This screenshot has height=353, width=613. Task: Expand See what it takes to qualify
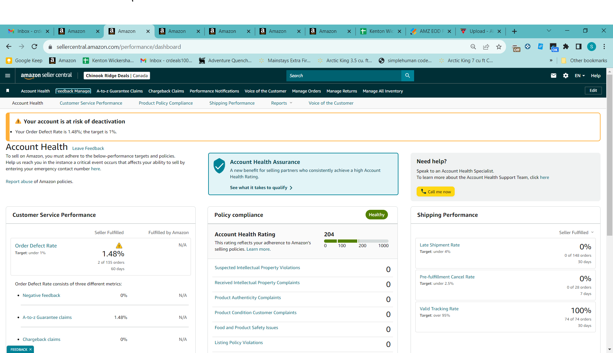[x=261, y=188]
